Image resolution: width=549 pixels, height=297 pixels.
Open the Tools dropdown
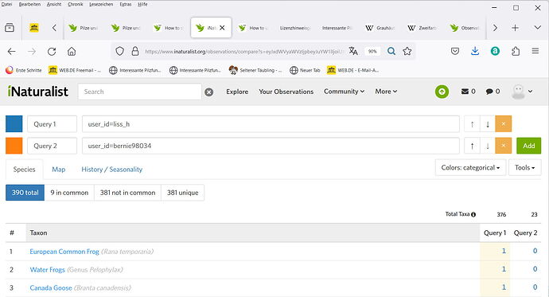(524, 168)
